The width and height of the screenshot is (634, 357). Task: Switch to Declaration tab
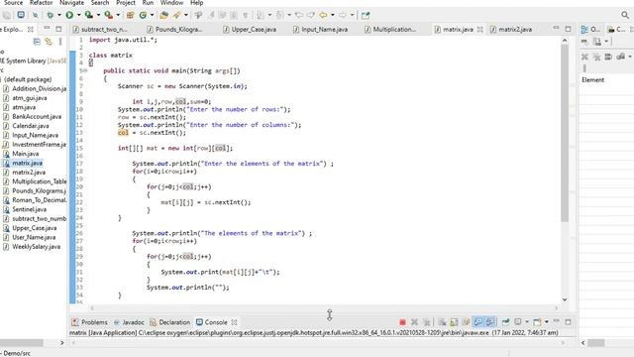click(169, 322)
